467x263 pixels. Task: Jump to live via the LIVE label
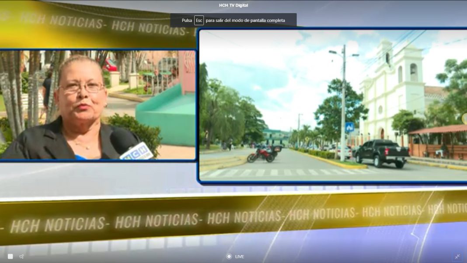[240, 256]
